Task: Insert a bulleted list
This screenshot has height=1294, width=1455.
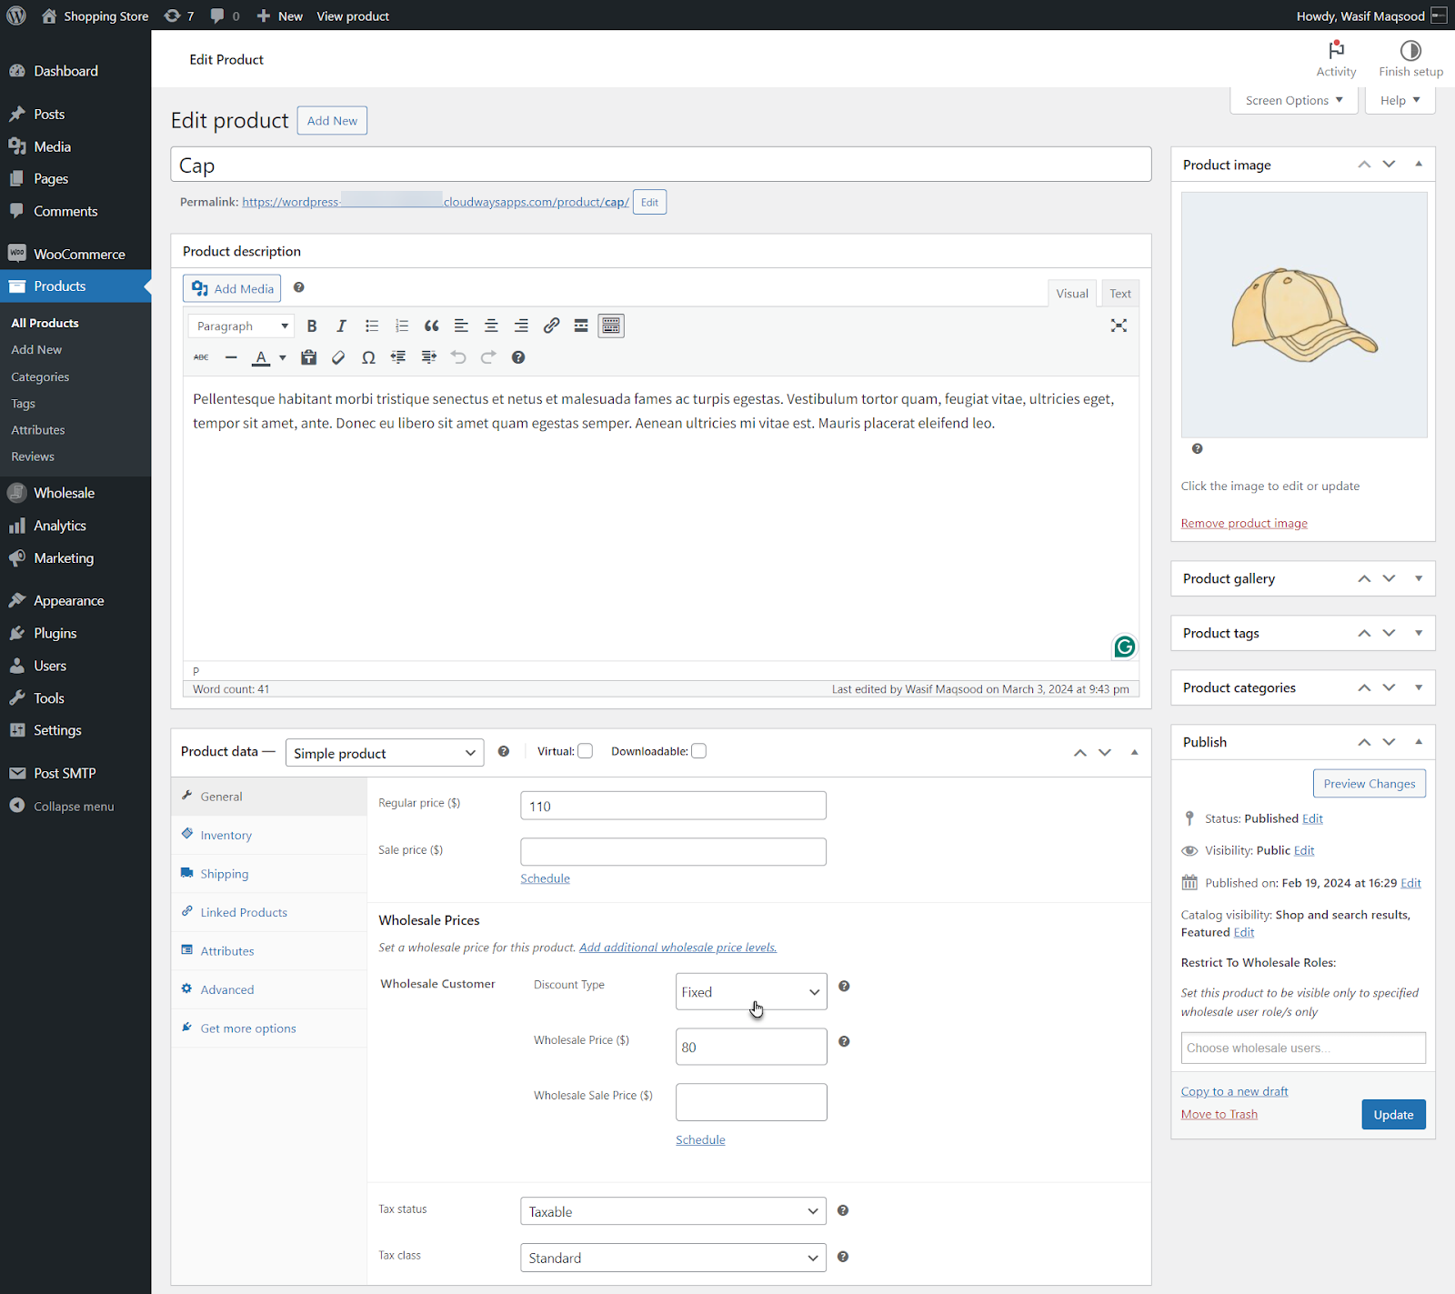Action: click(372, 326)
